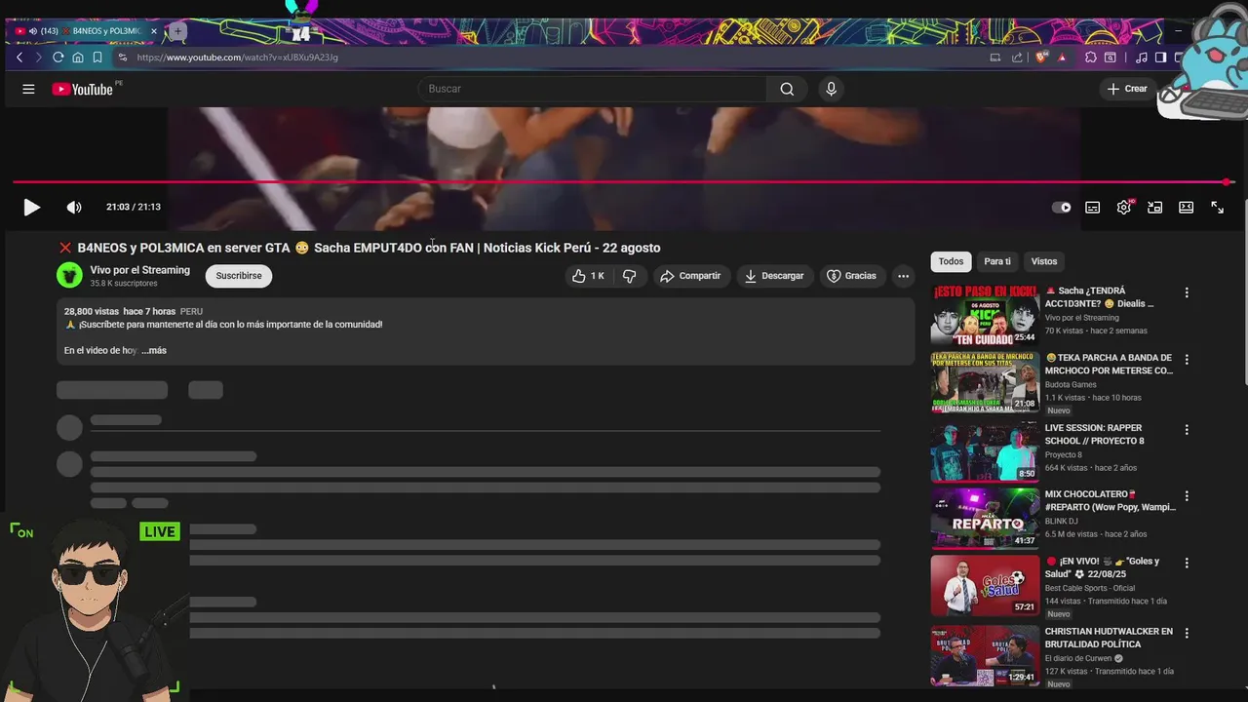The image size is (1248, 702).
Task: Expand the description with ...más
Action: pyautogui.click(x=154, y=350)
